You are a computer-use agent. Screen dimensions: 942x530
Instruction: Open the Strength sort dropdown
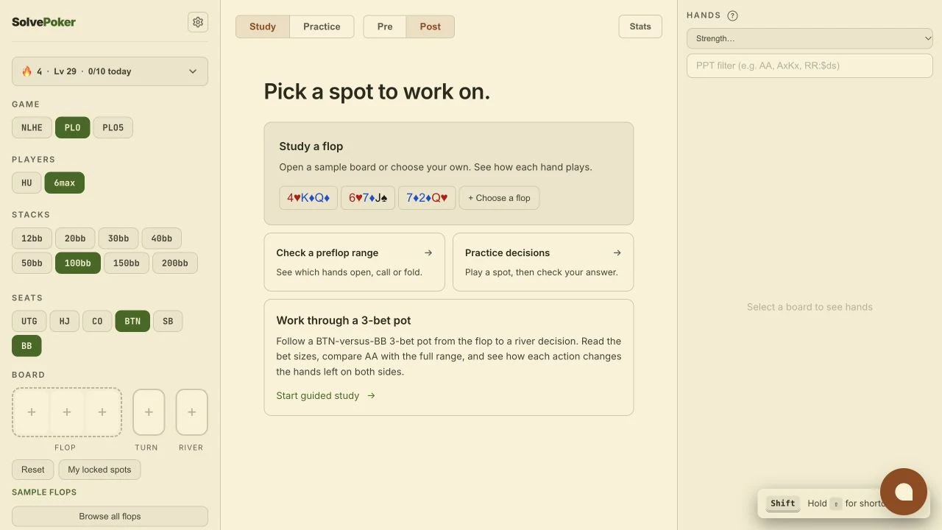pos(810,38)
